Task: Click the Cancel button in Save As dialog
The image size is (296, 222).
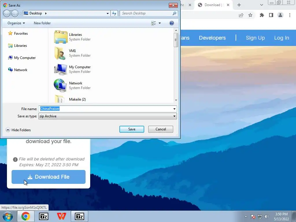Action: coord(160,129)
